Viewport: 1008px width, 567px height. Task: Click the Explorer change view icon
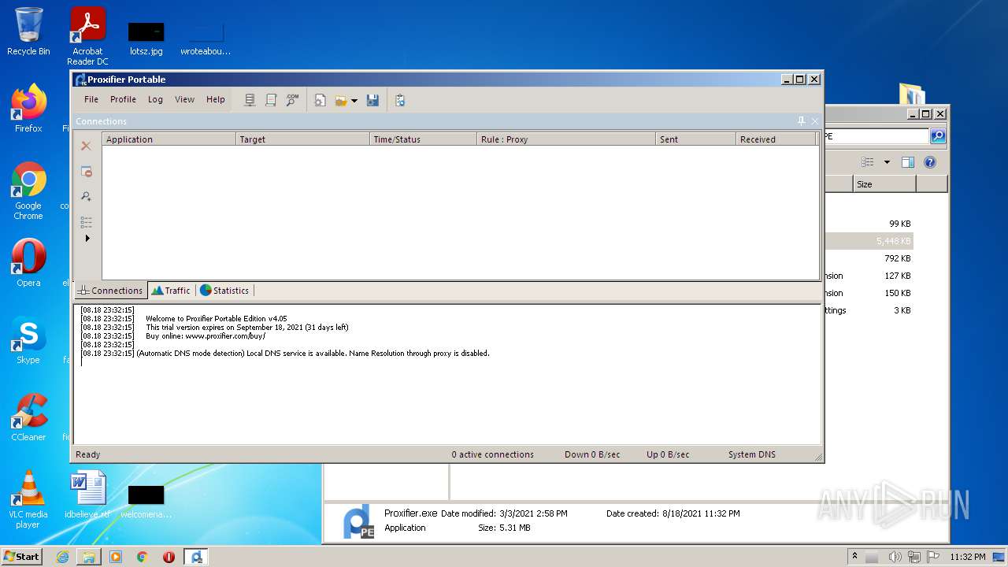coord(867,162)
